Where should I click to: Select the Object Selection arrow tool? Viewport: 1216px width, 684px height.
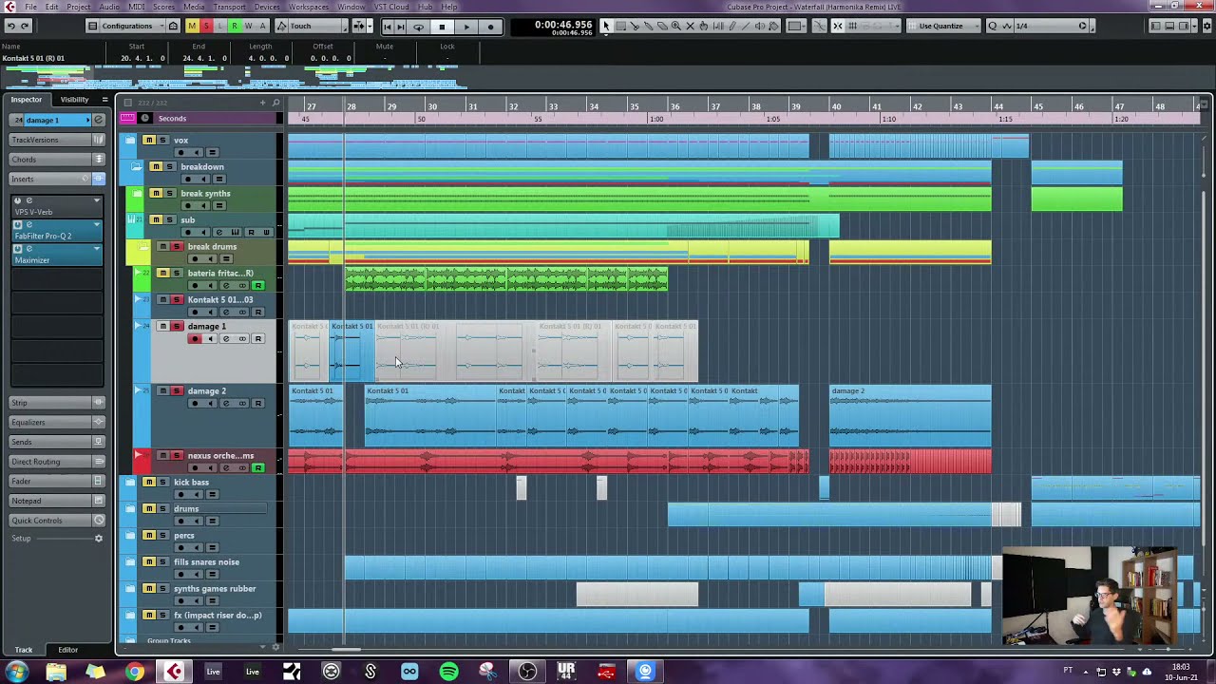click(x=606, y=26)
